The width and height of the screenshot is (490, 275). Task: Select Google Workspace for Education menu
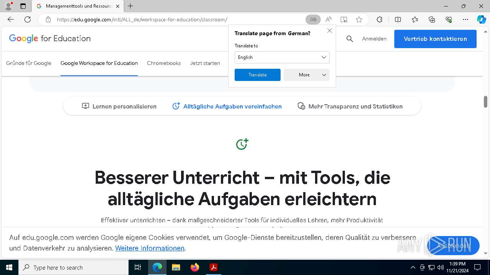pos(99,63)
